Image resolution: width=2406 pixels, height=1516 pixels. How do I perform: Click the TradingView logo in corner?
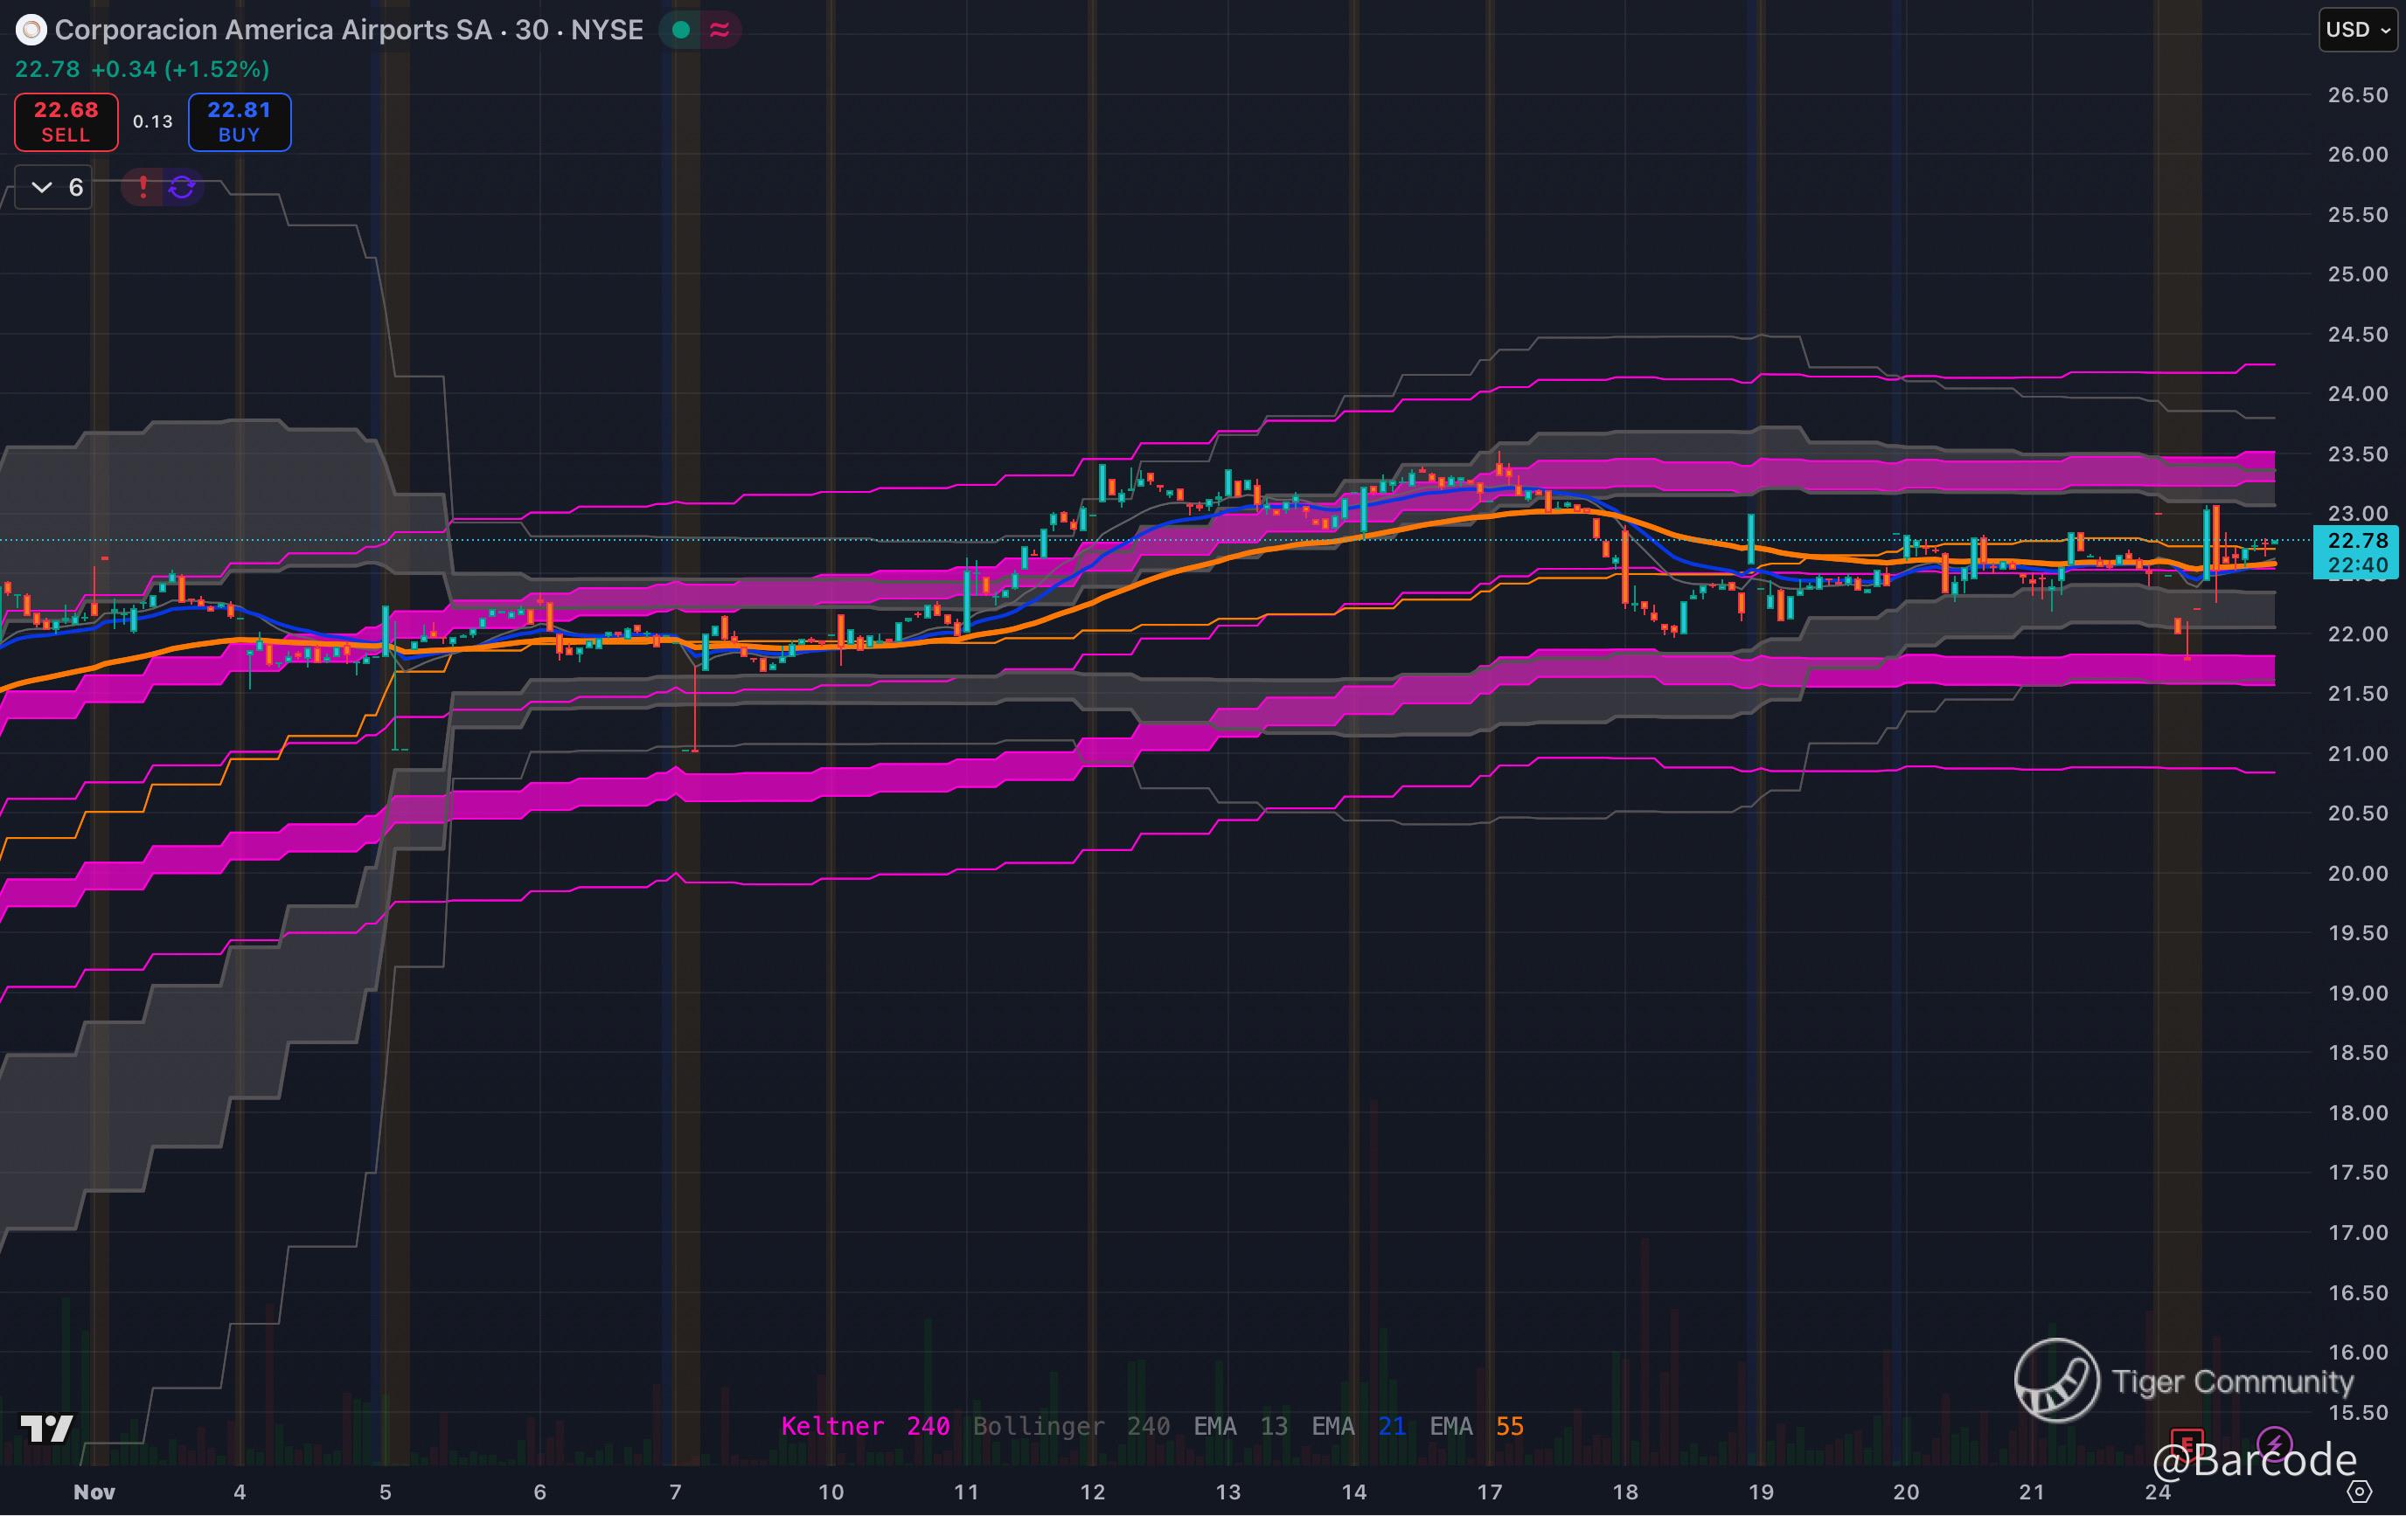(47, 1428)
